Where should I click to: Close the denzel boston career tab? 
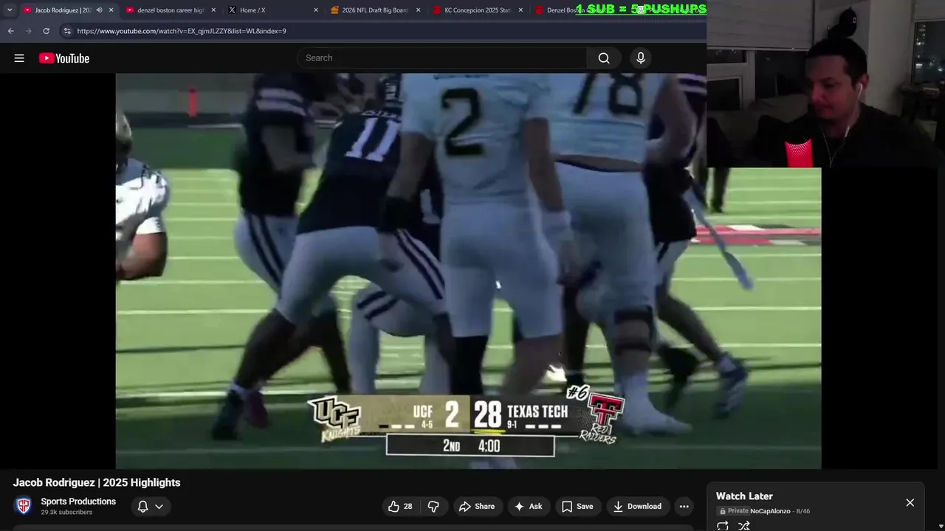click(x=213, y=10)
